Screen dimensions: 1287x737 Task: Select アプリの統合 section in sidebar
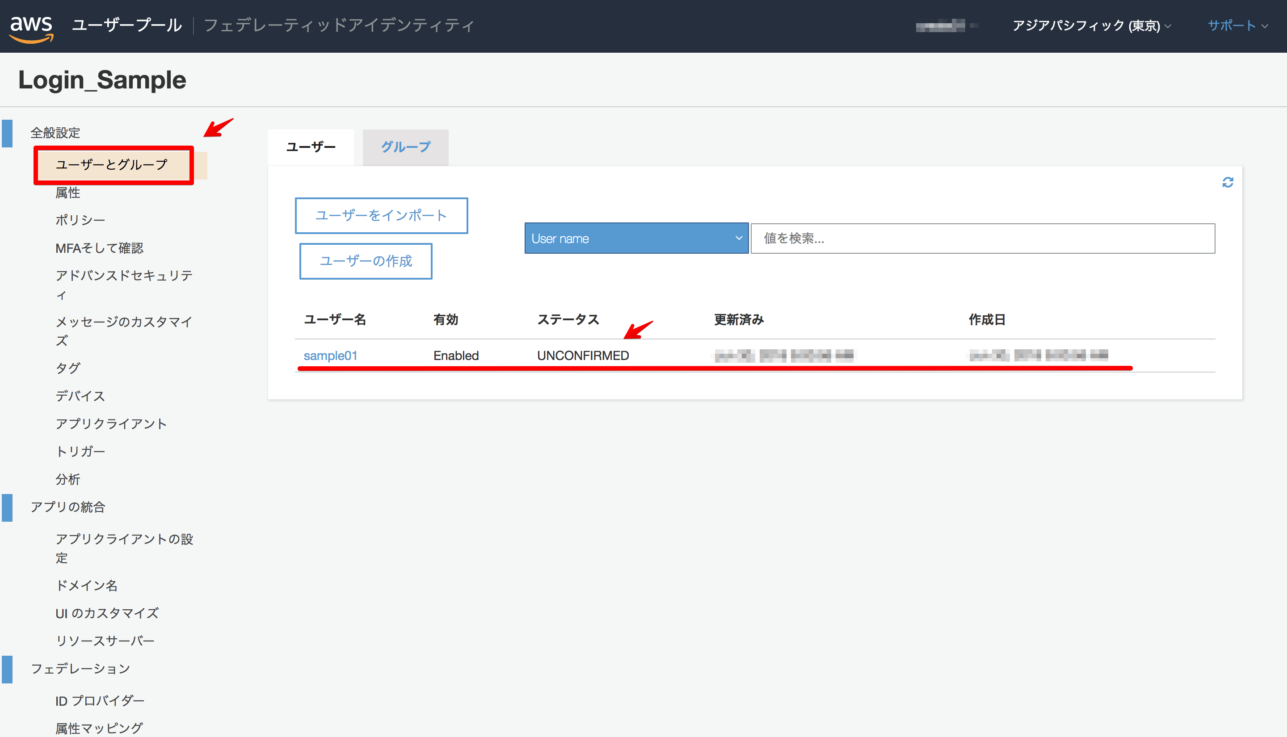tap(68, 507)
